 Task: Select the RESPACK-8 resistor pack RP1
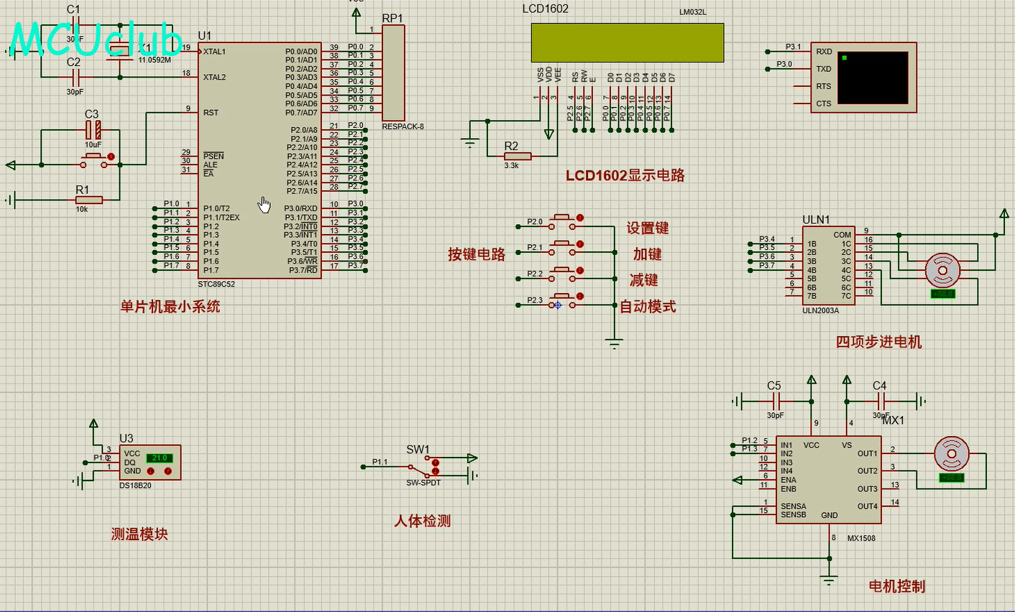[x=393, y=73]
